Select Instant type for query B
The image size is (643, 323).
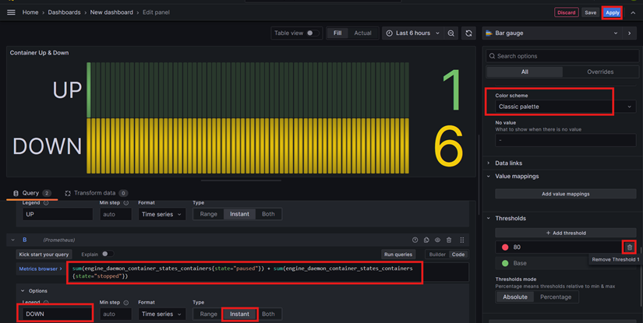(239, 314)
